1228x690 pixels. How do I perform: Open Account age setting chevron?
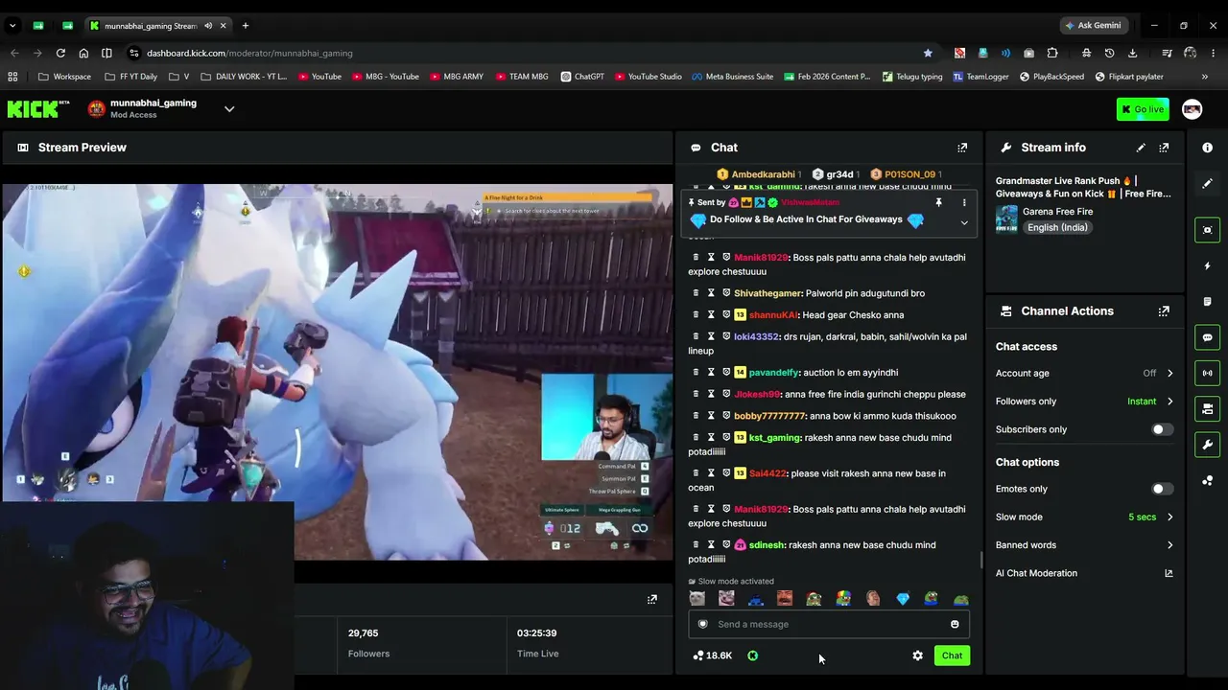pos(1169,374)
